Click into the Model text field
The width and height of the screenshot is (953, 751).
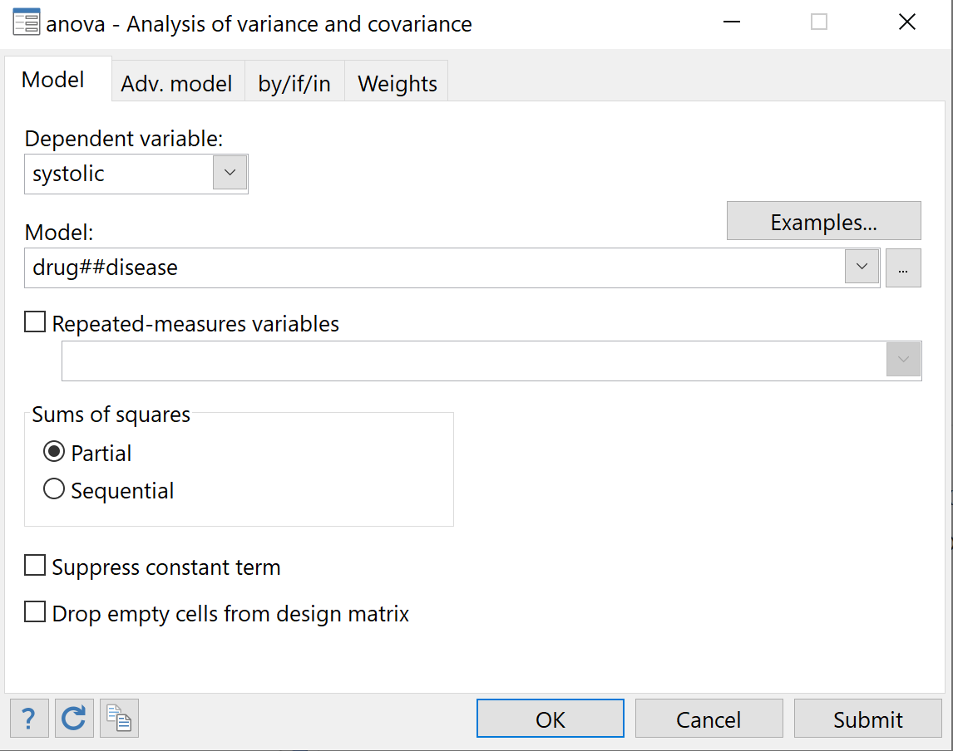[435, 268]
